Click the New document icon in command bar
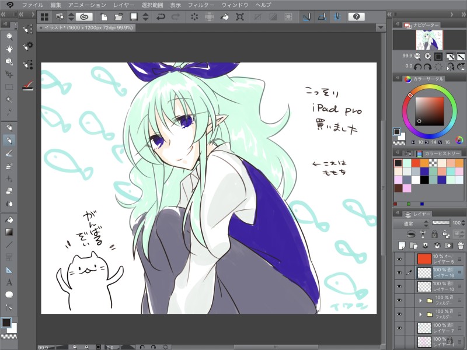The height and width of the screenshot is (350, 467). 104,17
